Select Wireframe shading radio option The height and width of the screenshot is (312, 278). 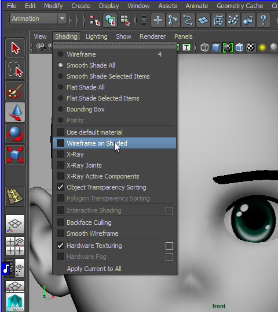114,54
